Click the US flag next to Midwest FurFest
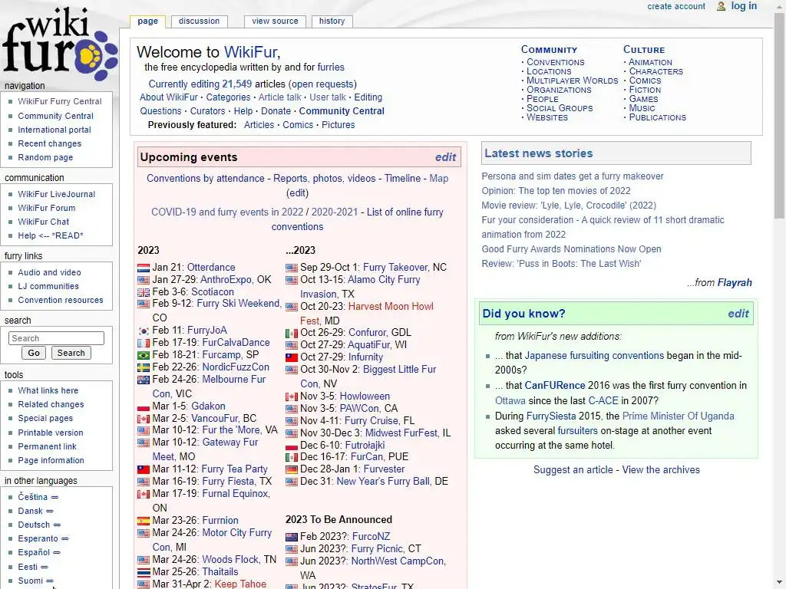The width and height of the screenshot is (786, 589). click(x=291, y=433)
